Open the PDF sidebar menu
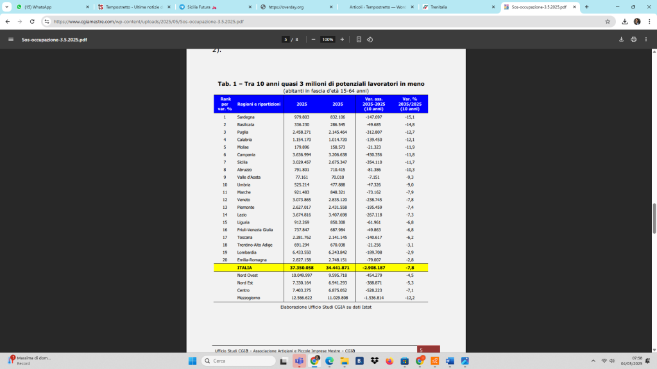 tap(10, 39)
